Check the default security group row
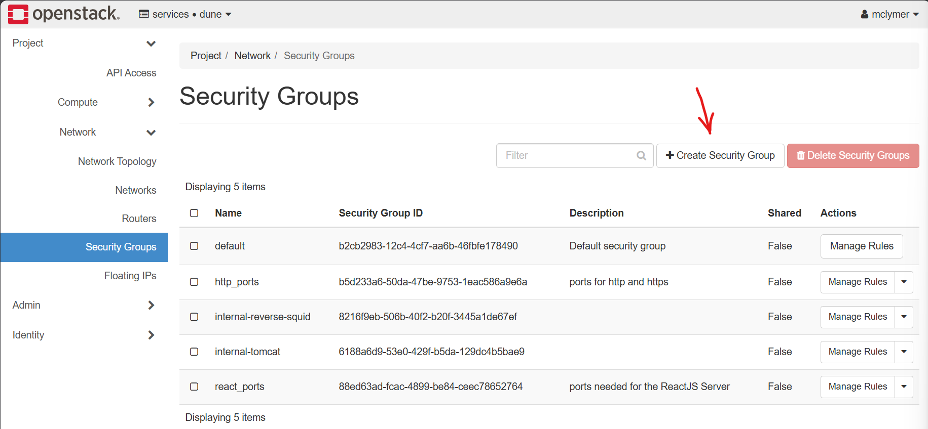The height and width of the screenshot is (429, 928). pyautogui.click(x=194, y=246)
